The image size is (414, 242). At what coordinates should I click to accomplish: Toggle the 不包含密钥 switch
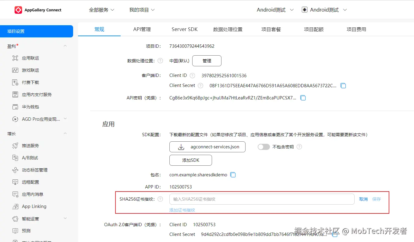pyautogui.click(x=264, y=147)
